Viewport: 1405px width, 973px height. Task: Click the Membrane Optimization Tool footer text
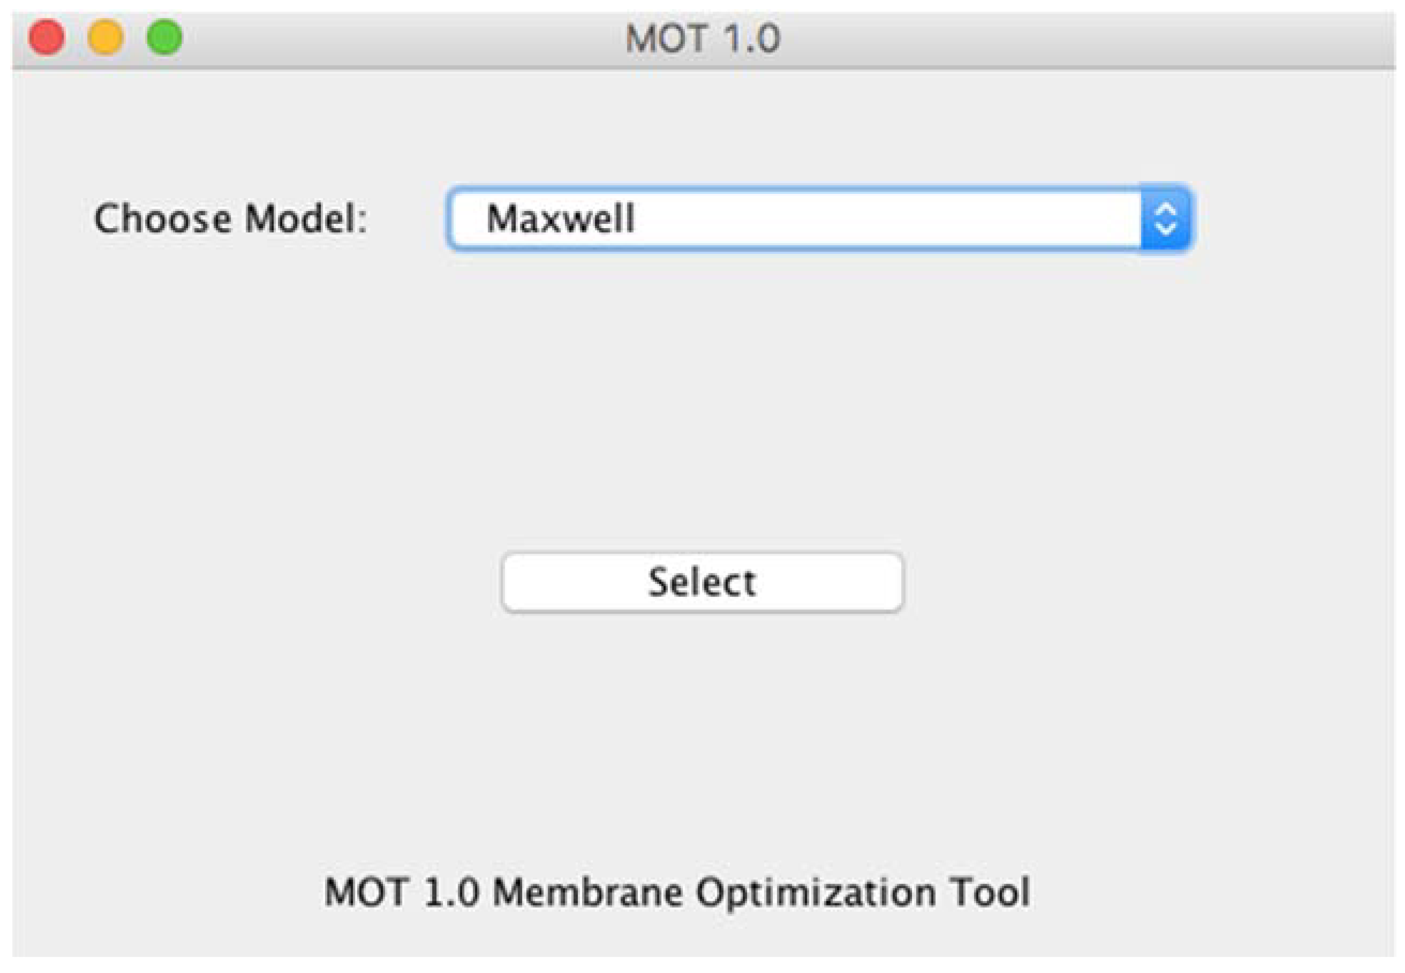[x=677, y=893]
